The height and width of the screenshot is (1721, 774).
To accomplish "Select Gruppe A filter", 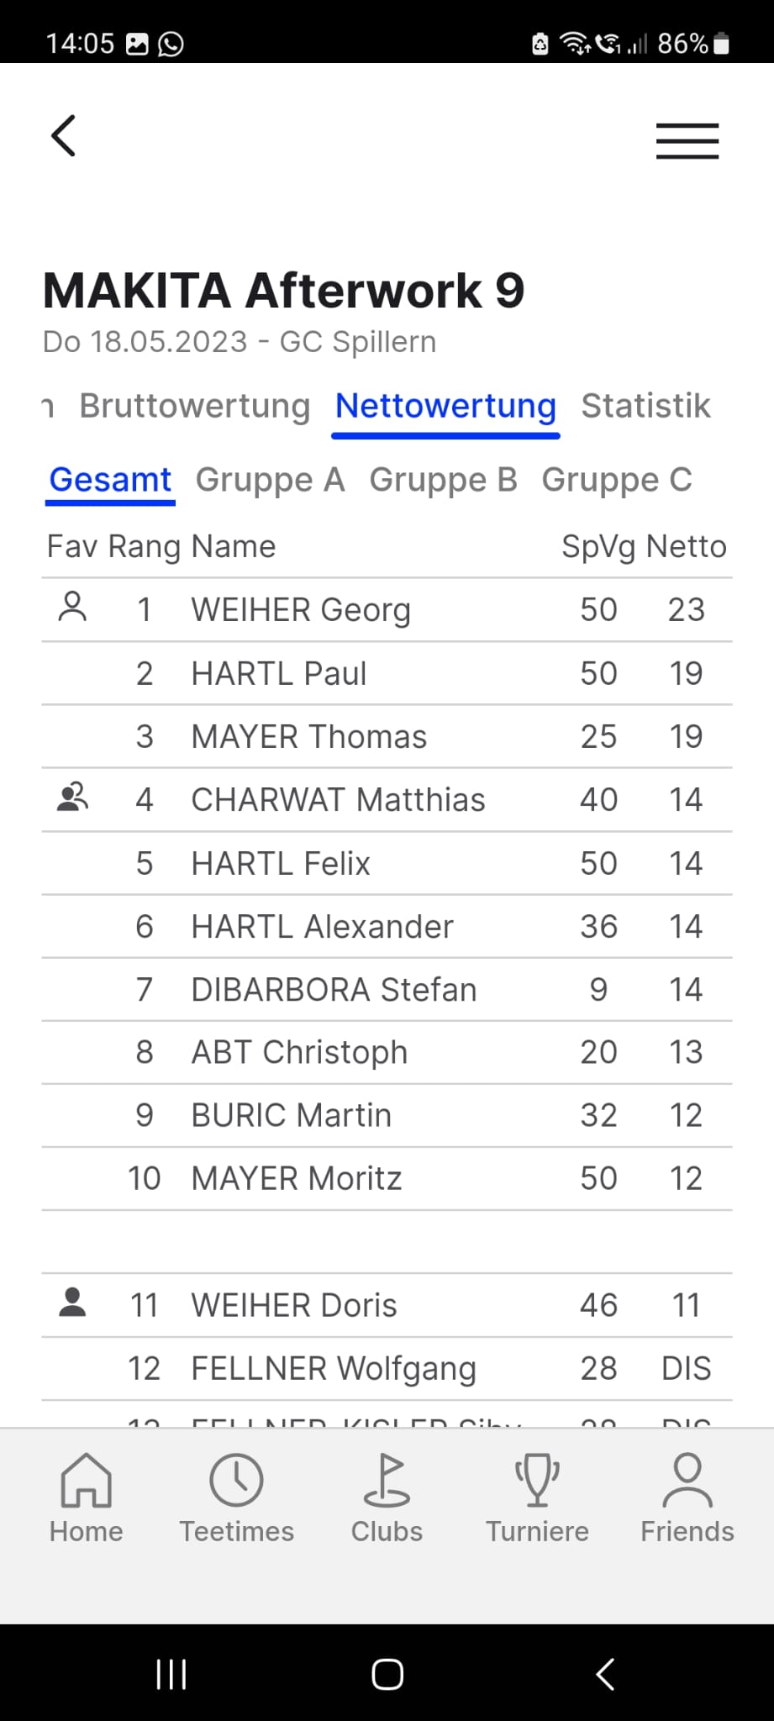I will [x=270, y=480].
